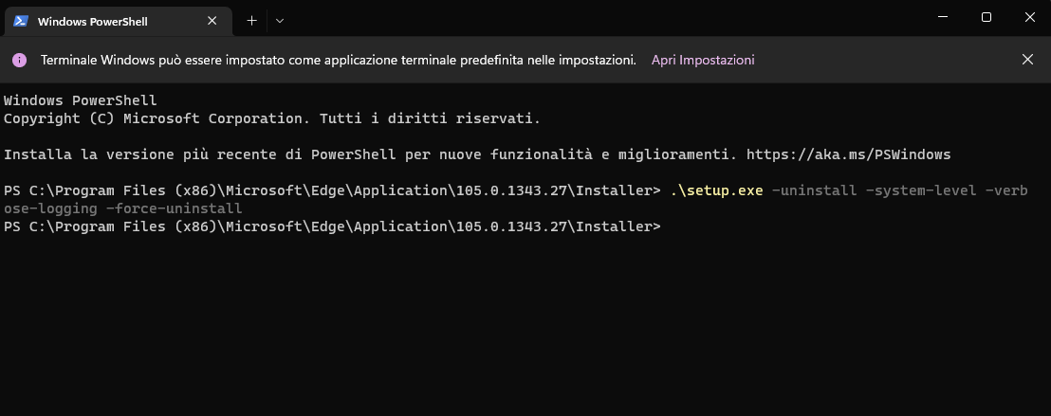
Task: Click the Copyright Microsoft Corporation line
Action: (x=271, y=118)
